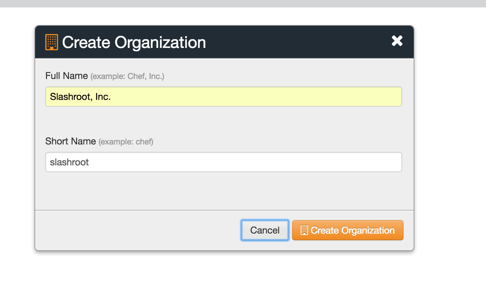Click the Short Name label

[x=70, y=141]
